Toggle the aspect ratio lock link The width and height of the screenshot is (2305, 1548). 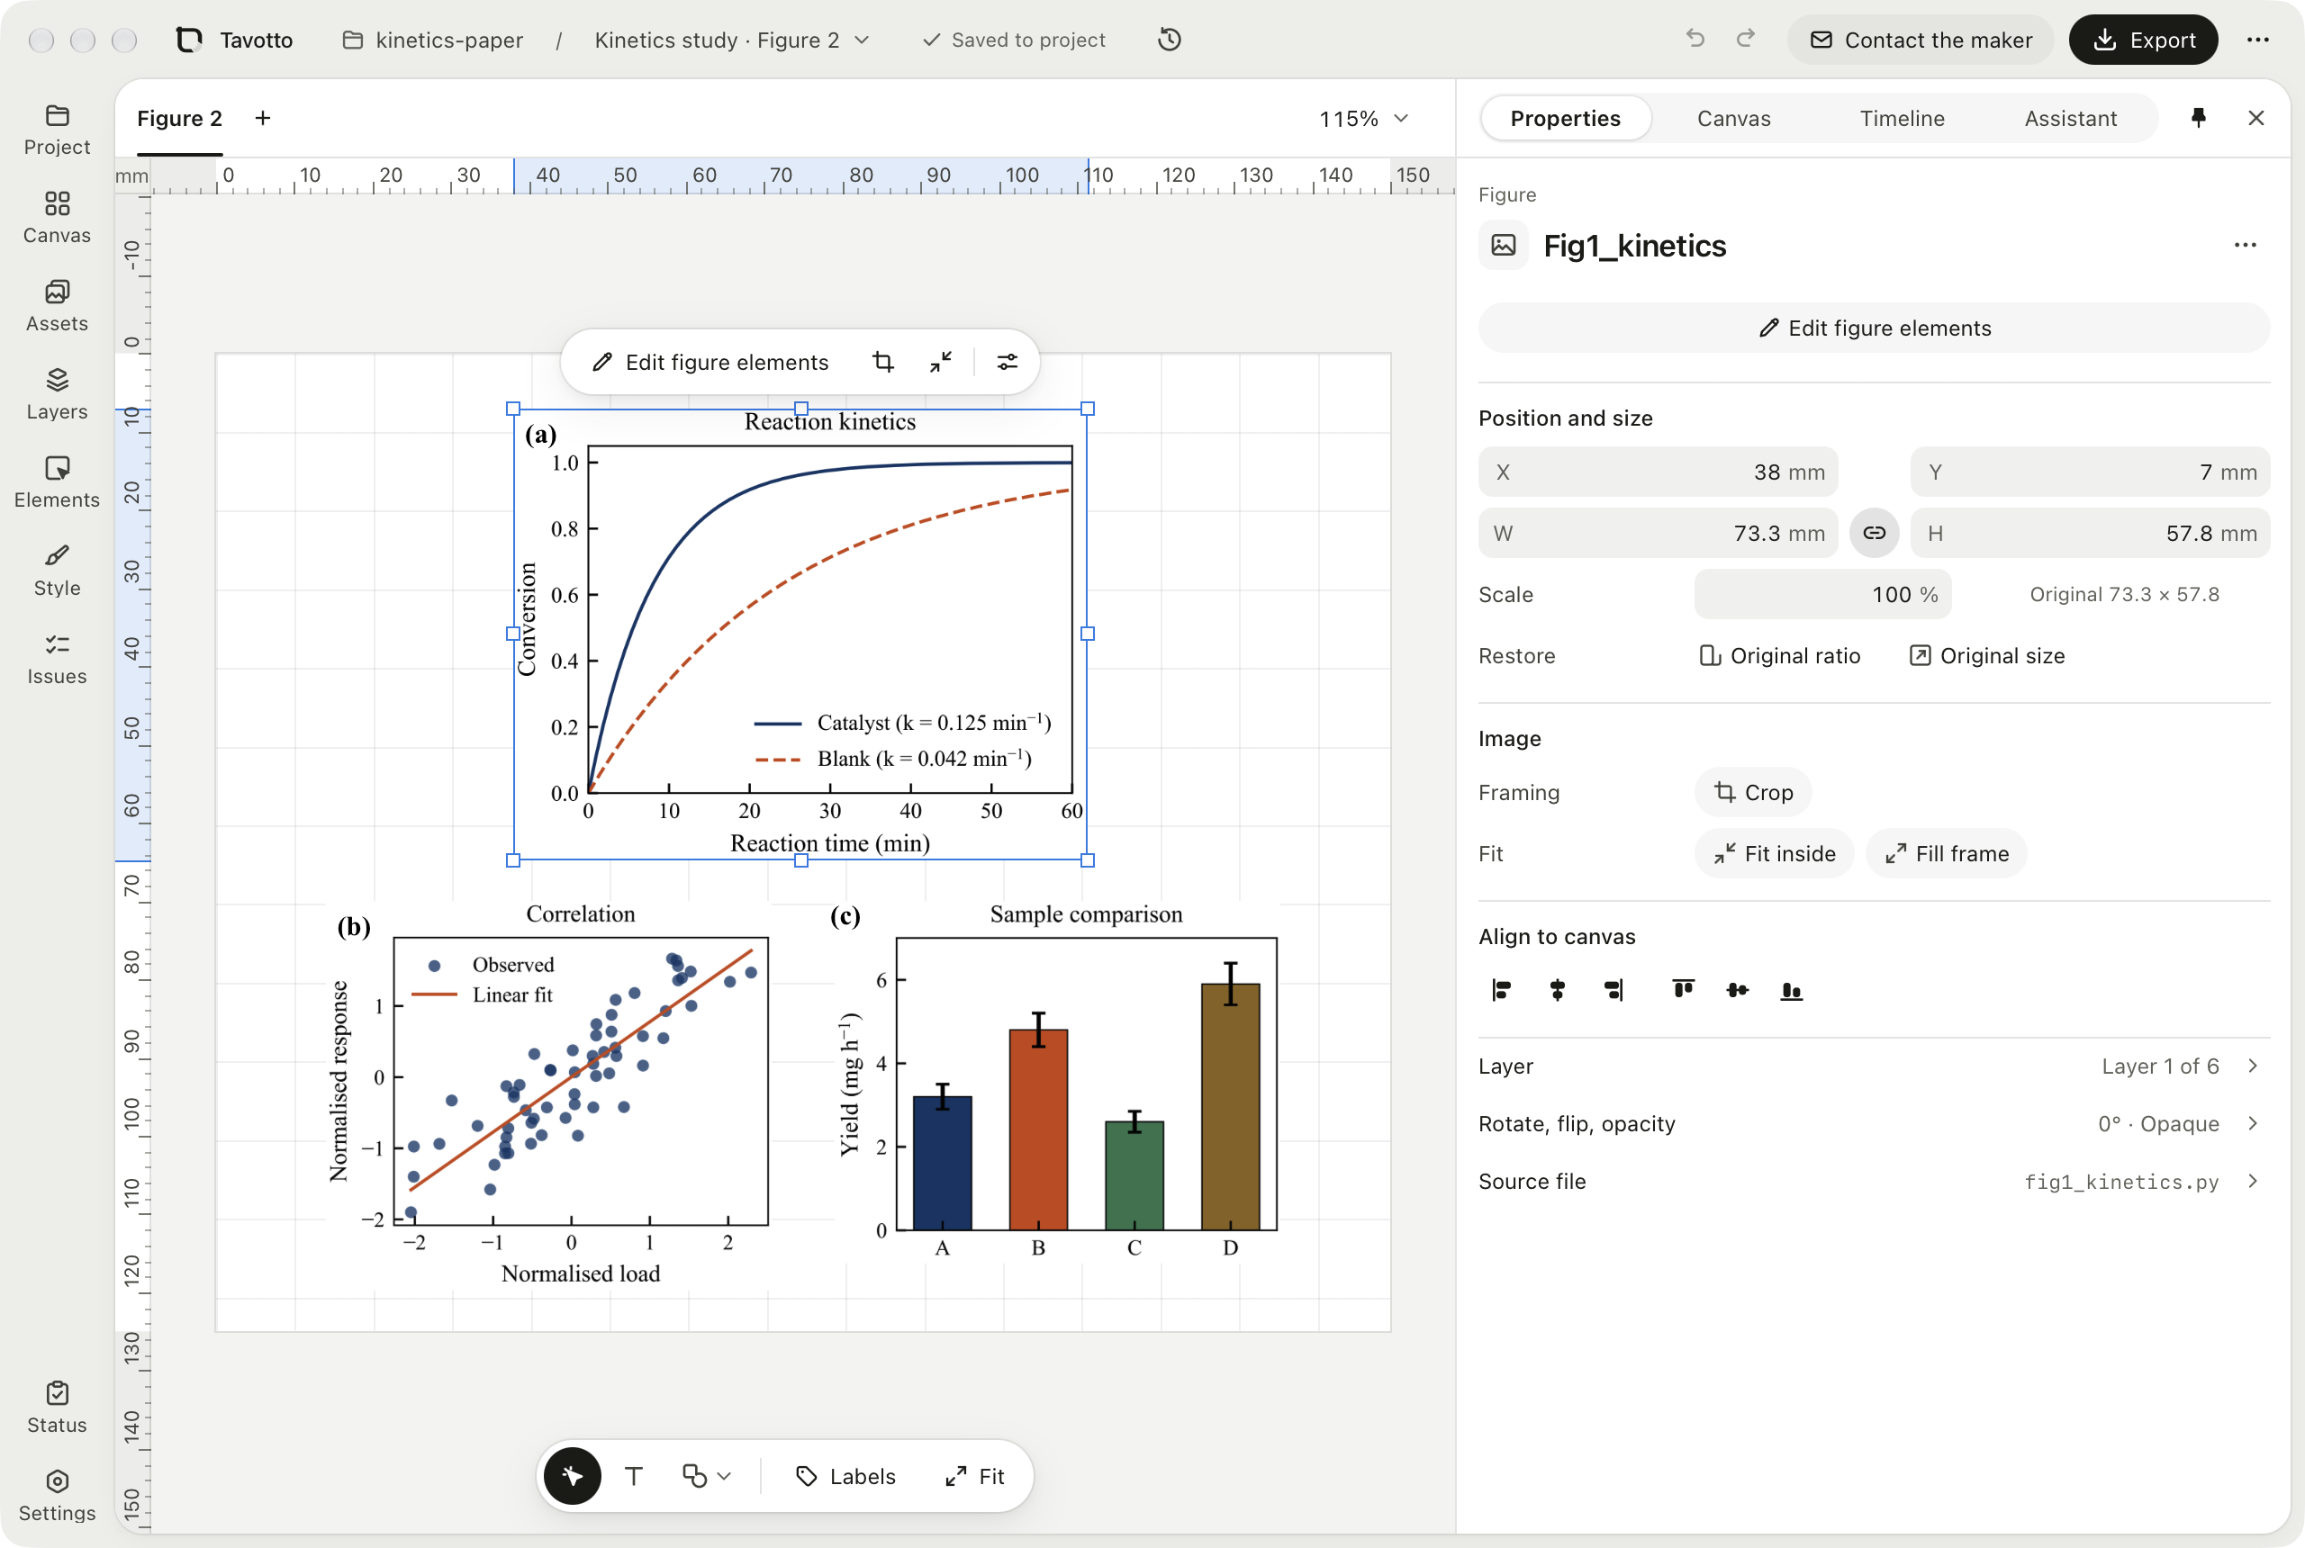click(x=1875, y=533)
